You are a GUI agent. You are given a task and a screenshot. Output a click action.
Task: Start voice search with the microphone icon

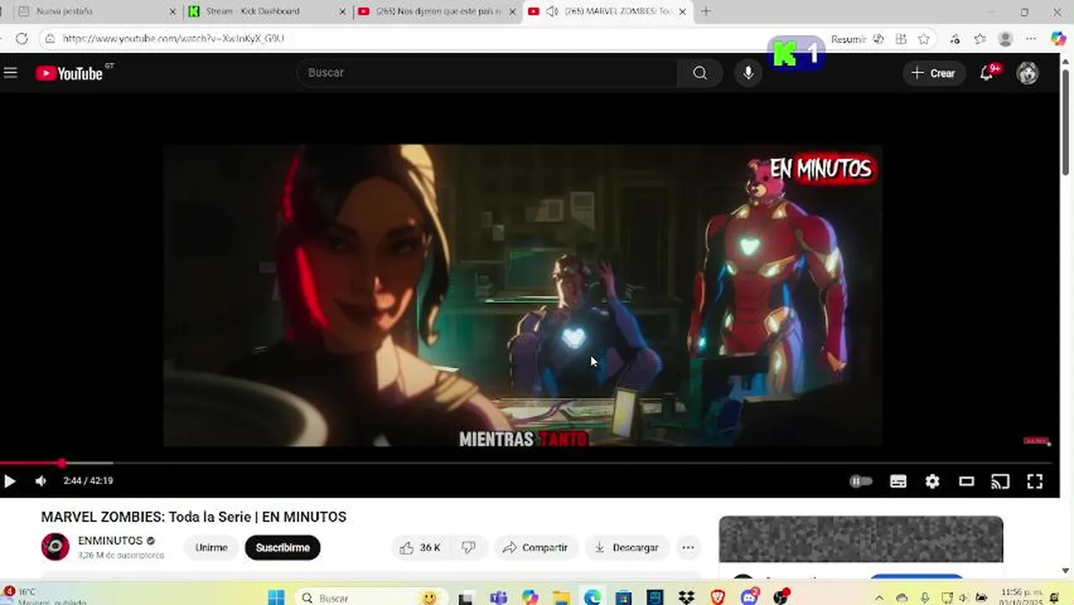click(748, 73)
